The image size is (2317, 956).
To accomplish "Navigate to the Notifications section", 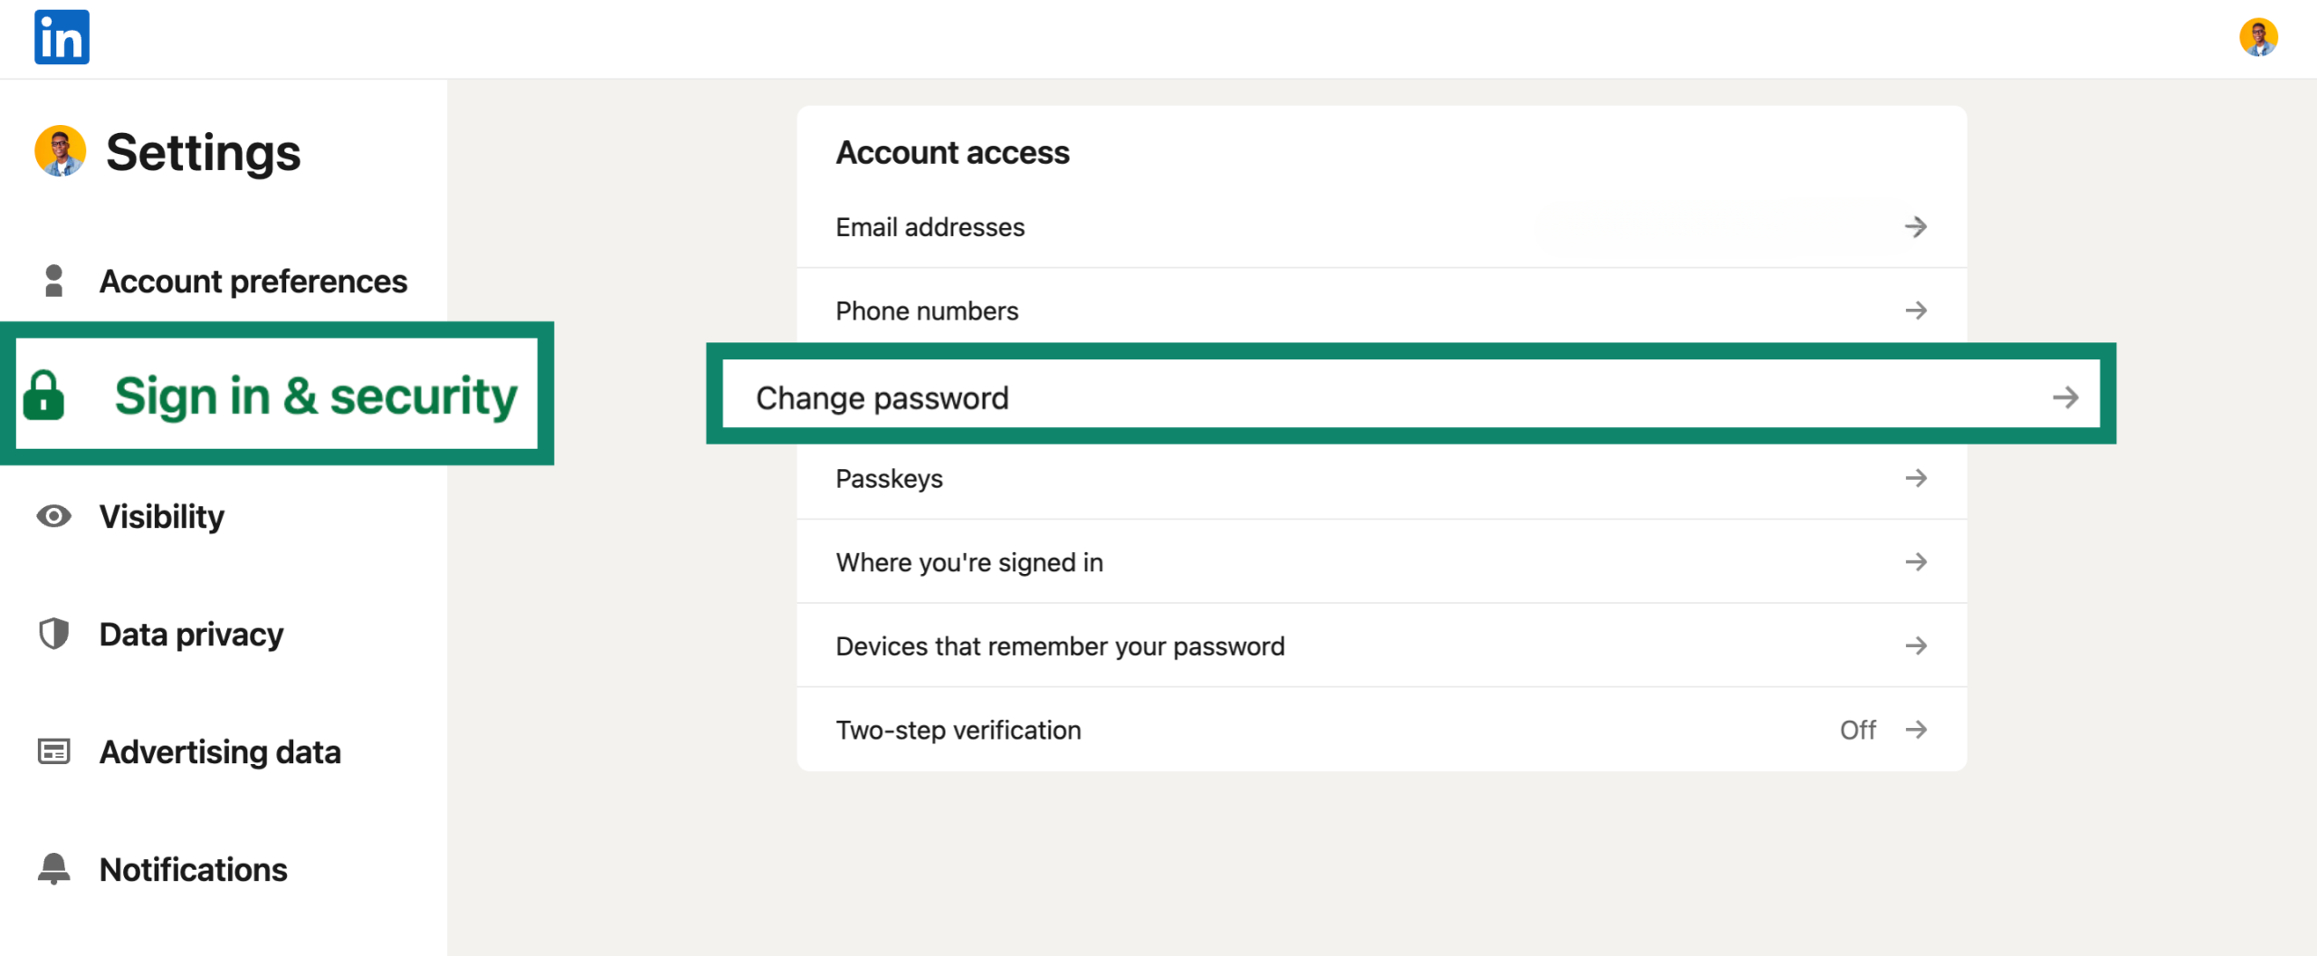I will coord(192,869).
